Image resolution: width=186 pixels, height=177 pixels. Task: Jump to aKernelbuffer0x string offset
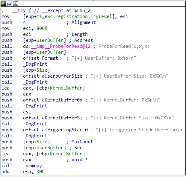click(53, 100)
